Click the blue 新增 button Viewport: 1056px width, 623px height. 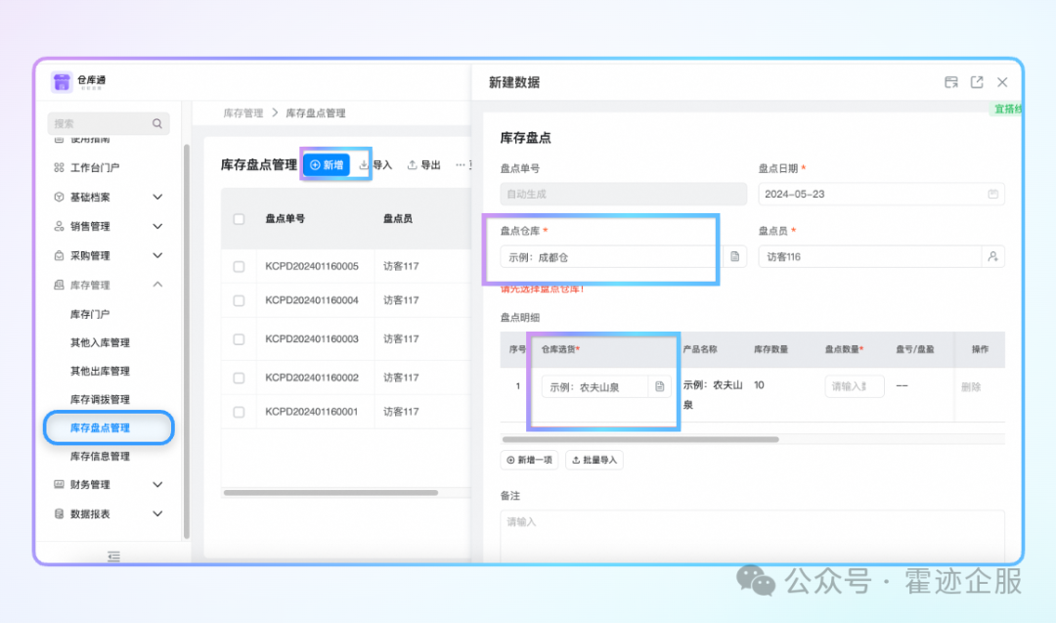tap(327, 165)
